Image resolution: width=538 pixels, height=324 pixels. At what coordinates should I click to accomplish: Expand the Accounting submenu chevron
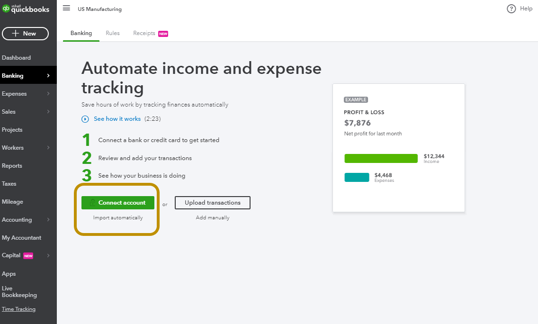48,220
